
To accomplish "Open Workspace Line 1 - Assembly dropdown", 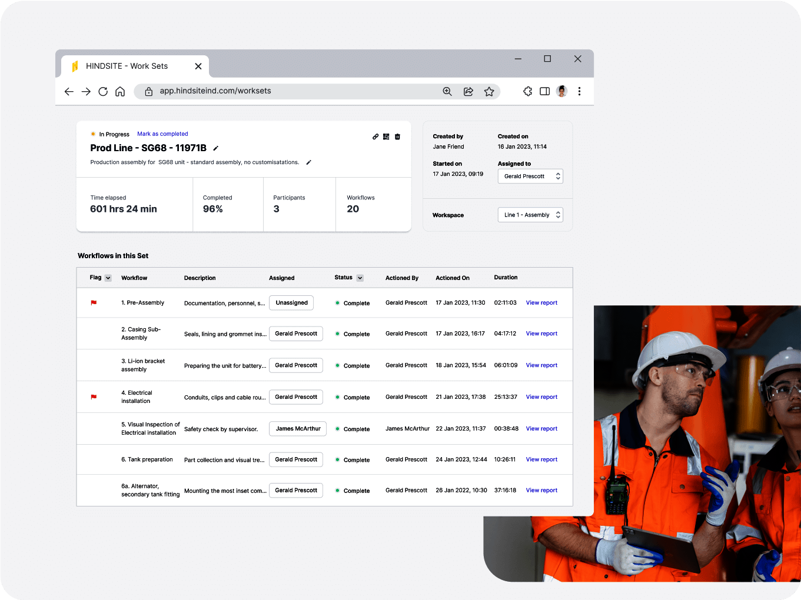I will (x=530, y=215).
